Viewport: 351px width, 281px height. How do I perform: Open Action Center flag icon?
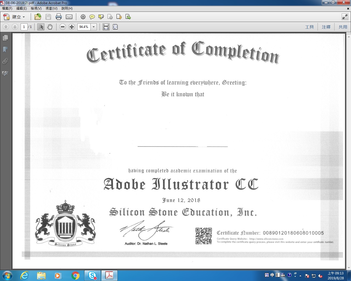pos(307,276)
